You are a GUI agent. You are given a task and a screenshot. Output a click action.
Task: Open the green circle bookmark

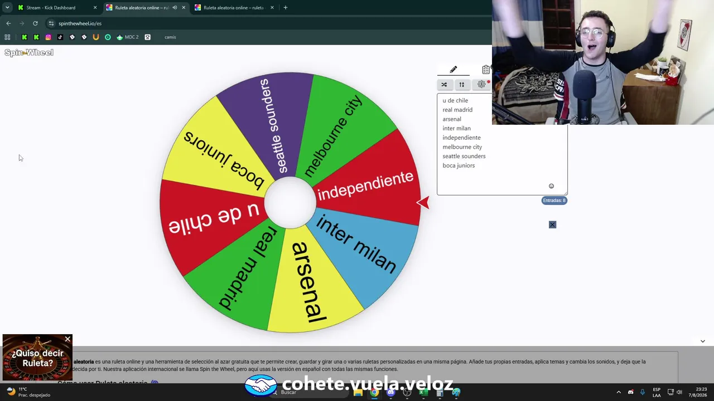coord(108,37)
